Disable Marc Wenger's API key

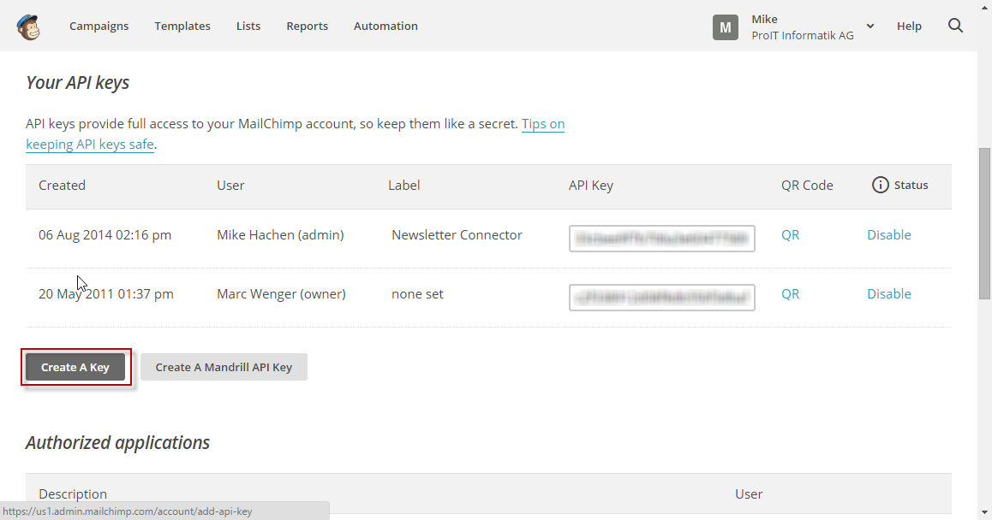coord(888,294)
